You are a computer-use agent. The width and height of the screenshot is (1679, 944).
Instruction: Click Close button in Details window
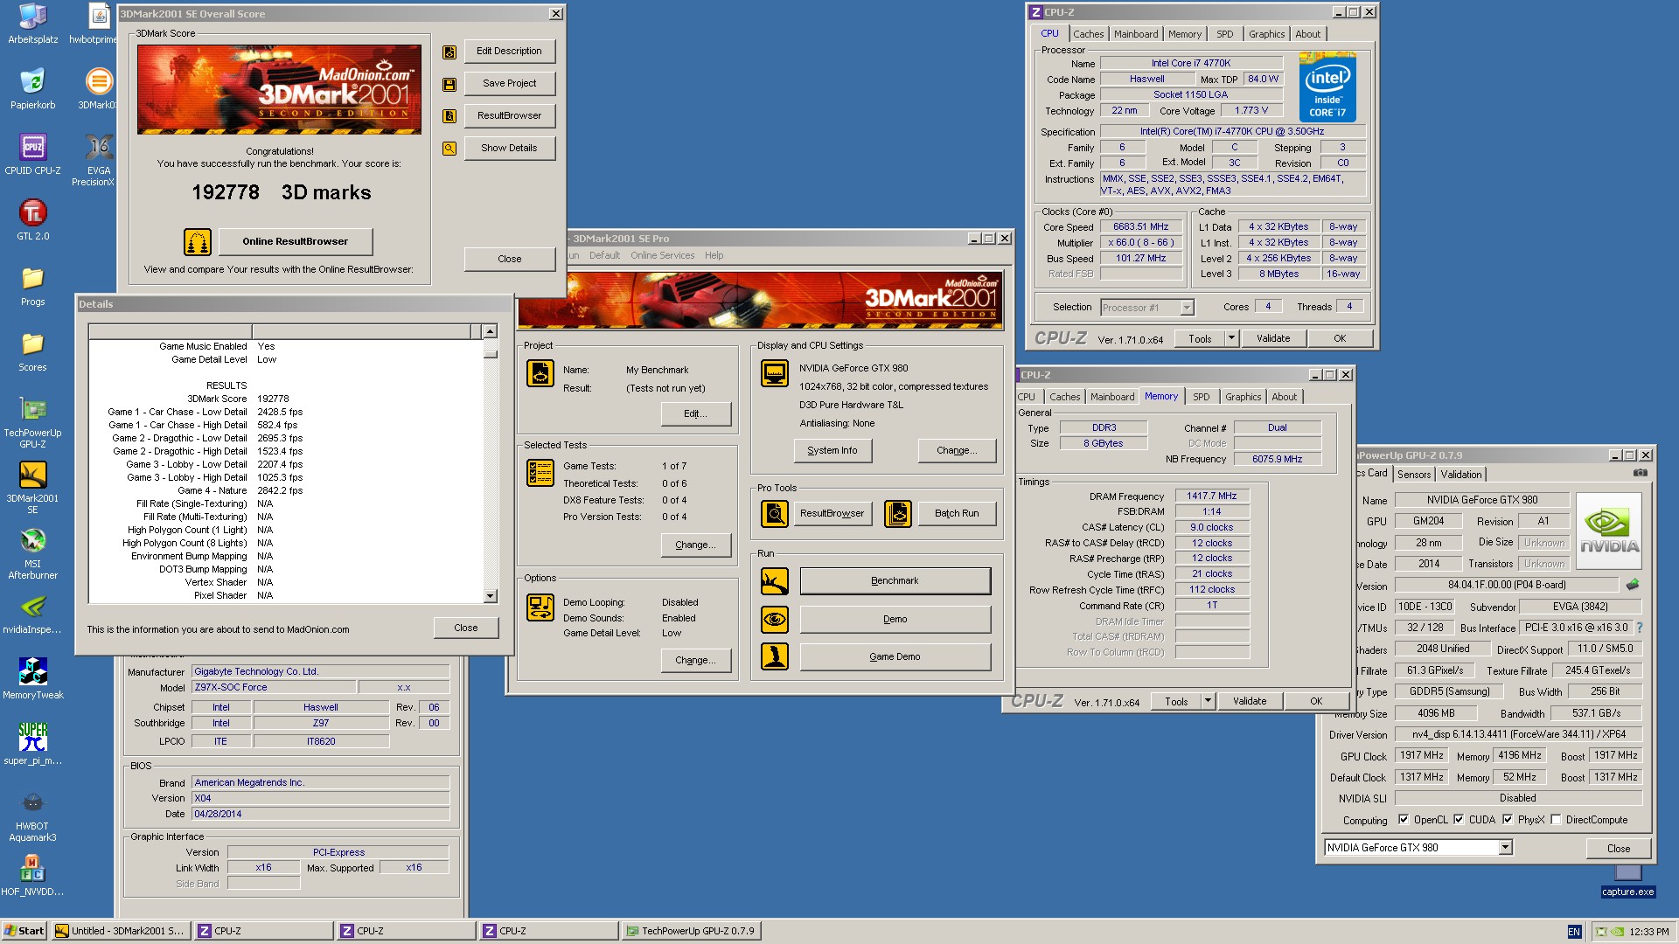coord(465,628)
